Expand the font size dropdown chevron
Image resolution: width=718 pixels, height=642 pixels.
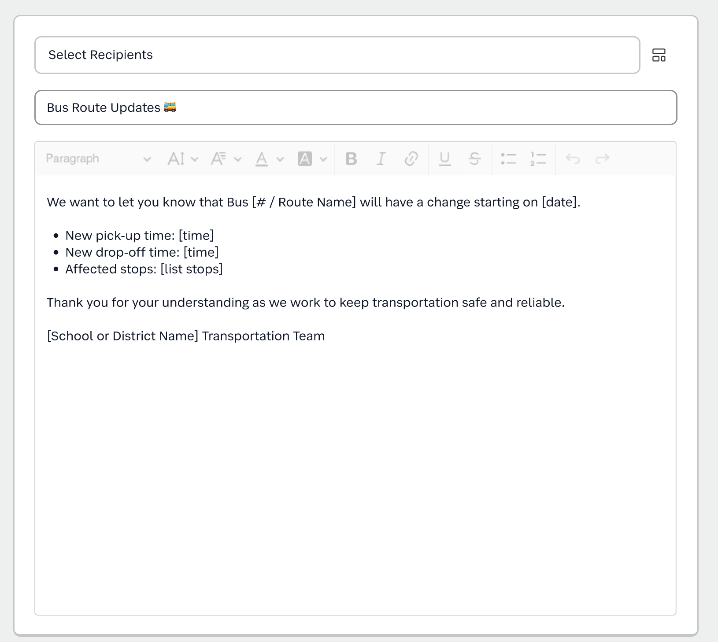[195, 159]
